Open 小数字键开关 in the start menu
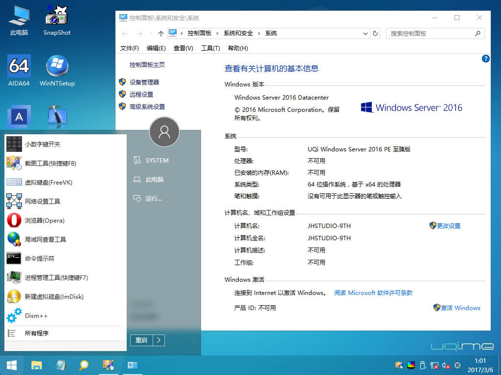 point(66,144)
